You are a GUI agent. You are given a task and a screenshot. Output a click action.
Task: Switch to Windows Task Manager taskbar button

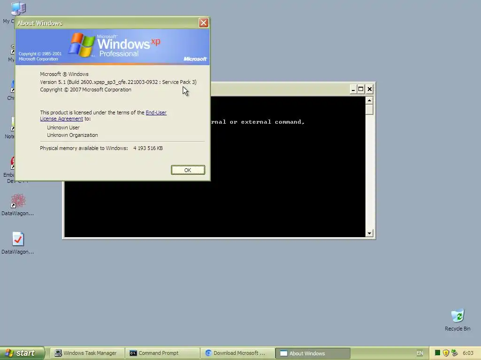click(87, 353)
